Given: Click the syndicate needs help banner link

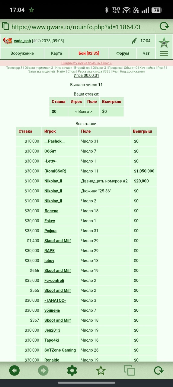Looking at the screenshot, I should pyautogui.click(x=86, y=63).
